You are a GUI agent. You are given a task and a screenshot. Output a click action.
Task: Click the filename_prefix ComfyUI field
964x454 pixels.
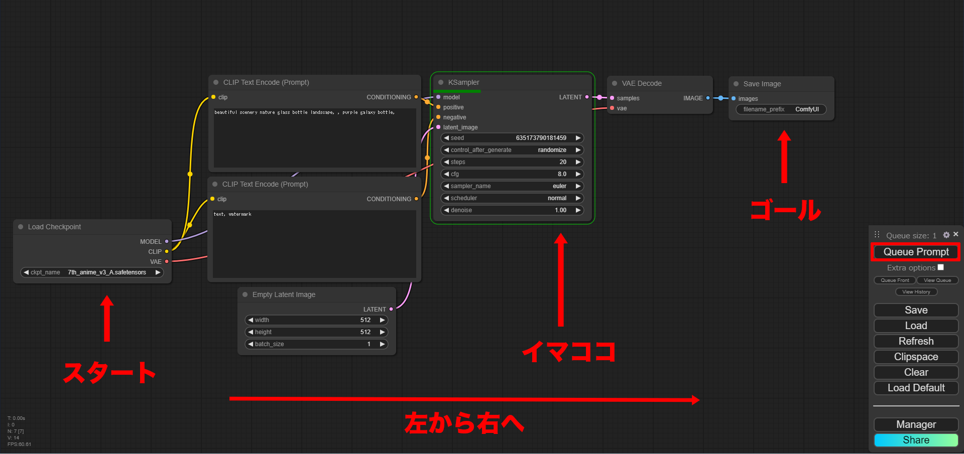(x=781, y=109)
